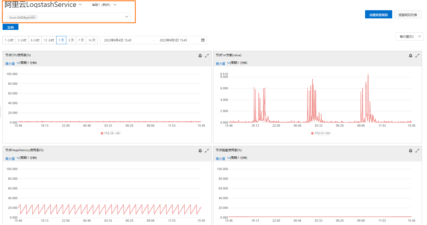Change 最大值 statistic on CPU usage chart

point(12,63)
